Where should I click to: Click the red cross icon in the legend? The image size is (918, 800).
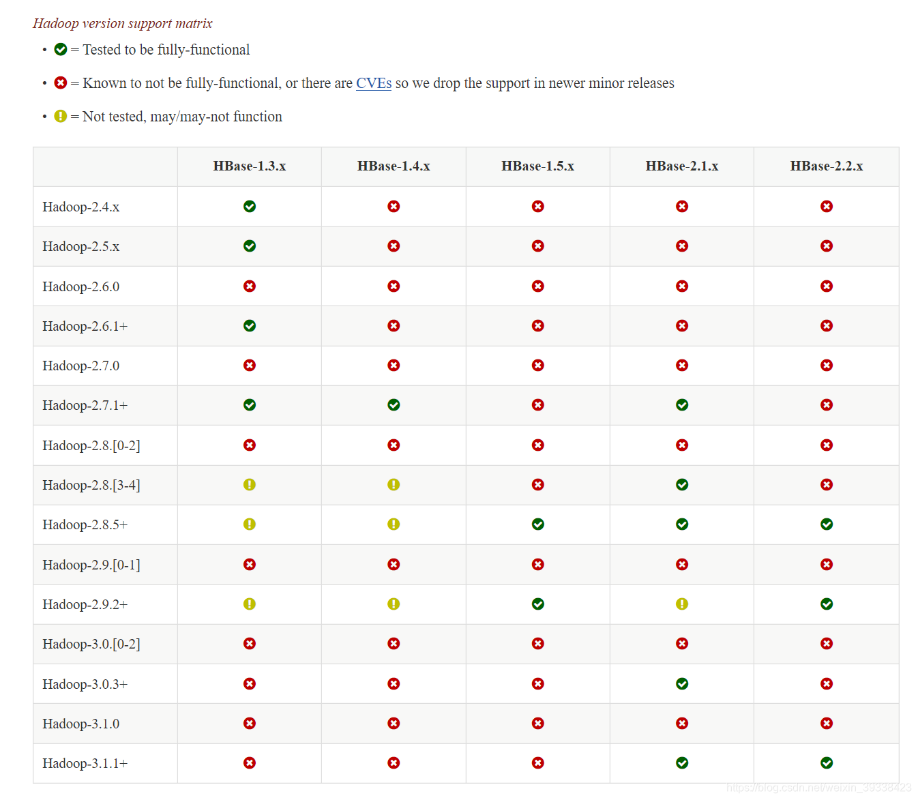tap(61, 83)
